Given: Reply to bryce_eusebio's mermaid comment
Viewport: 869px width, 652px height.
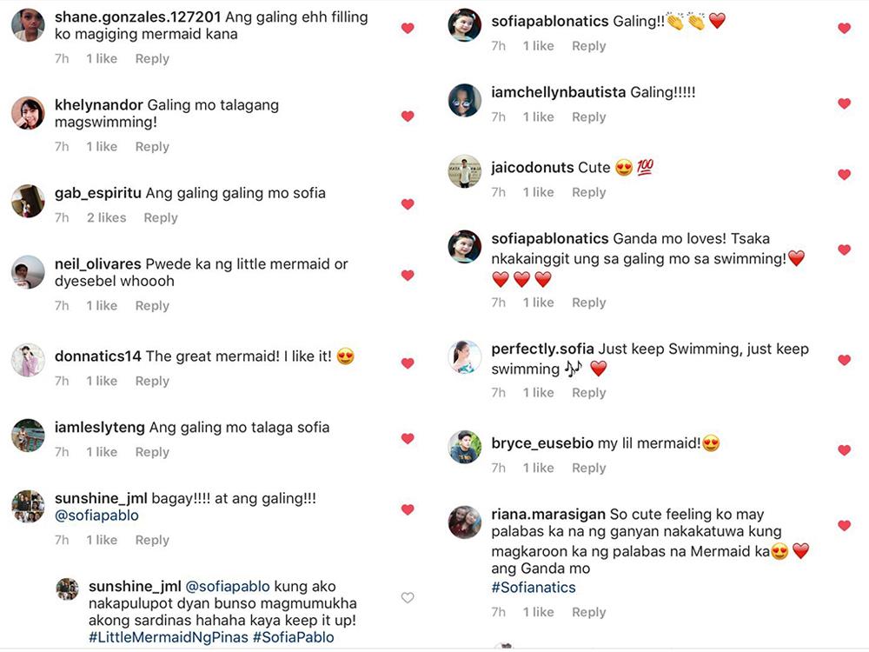Looking at the screenshot, I should (x=588, y=468).
